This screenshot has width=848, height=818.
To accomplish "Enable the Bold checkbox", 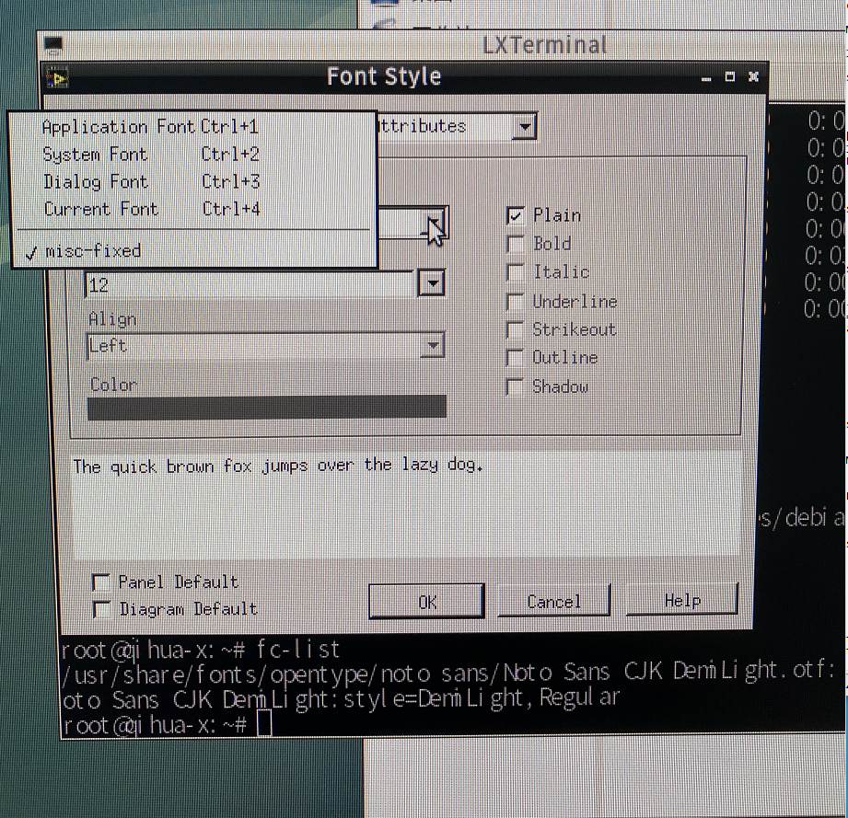I will point(515,244).
